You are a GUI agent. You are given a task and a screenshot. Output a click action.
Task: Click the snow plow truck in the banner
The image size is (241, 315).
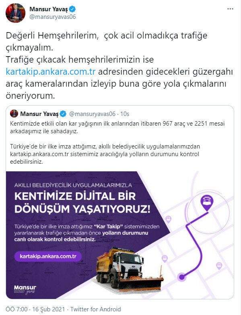pyautogui.click(x=130, y=269)
